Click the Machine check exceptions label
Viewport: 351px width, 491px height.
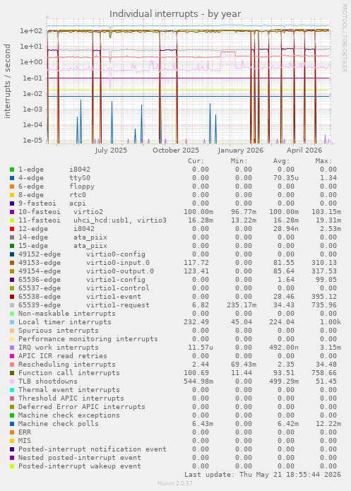click(x=69, y=415)
